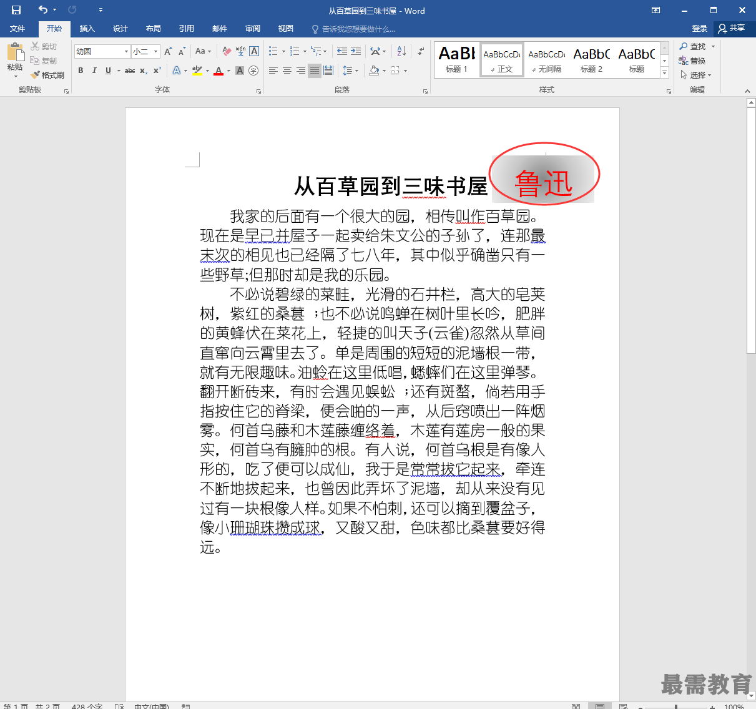
Task: Click the 鲁迅 text box in the document
Action: pos(543,178)
